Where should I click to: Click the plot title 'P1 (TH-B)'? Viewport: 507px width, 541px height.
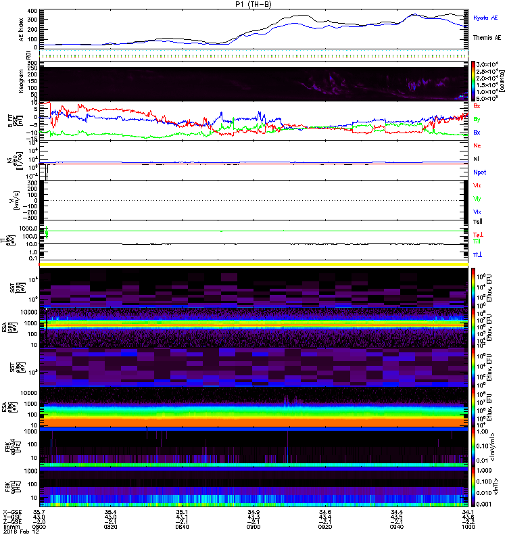(x=254, y=4)
